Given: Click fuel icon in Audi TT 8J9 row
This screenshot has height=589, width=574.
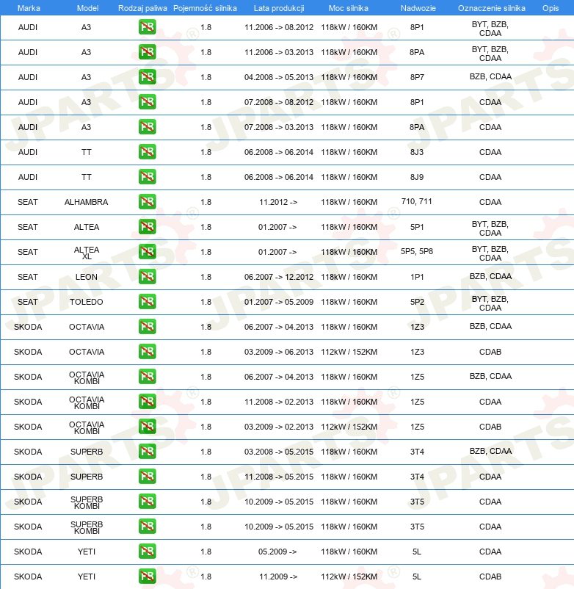Looking at the screenshot, I should pos(147,177).
